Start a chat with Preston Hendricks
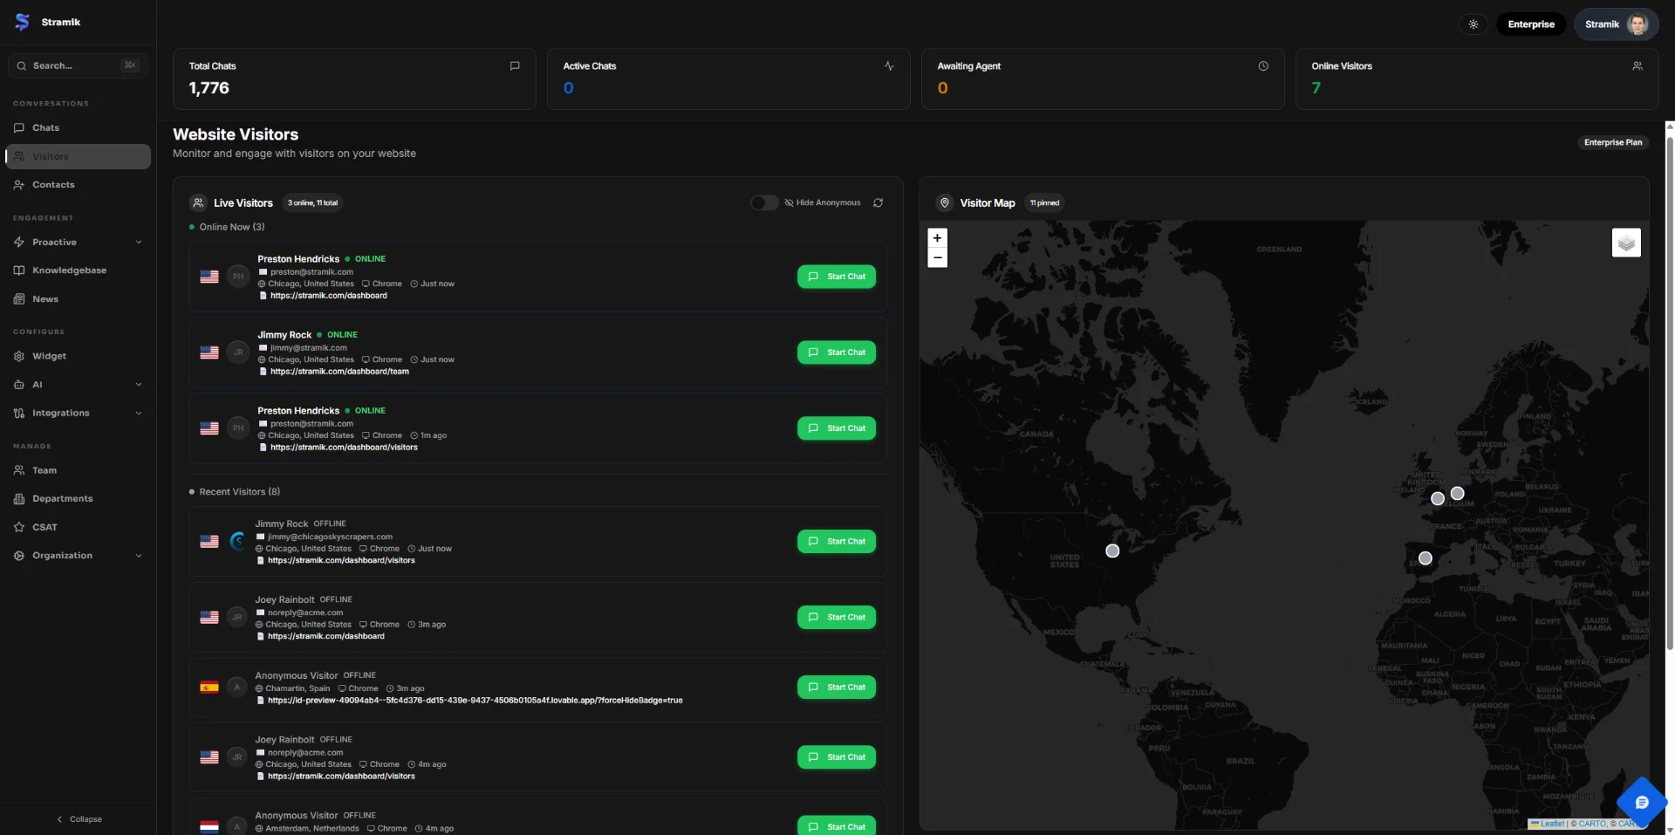This screenshot has width=1675, height=835. click(835, 277)
